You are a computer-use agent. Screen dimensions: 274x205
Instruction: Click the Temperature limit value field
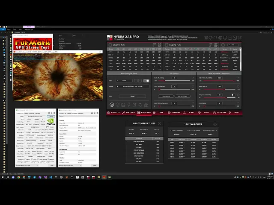tap(220, 95)
